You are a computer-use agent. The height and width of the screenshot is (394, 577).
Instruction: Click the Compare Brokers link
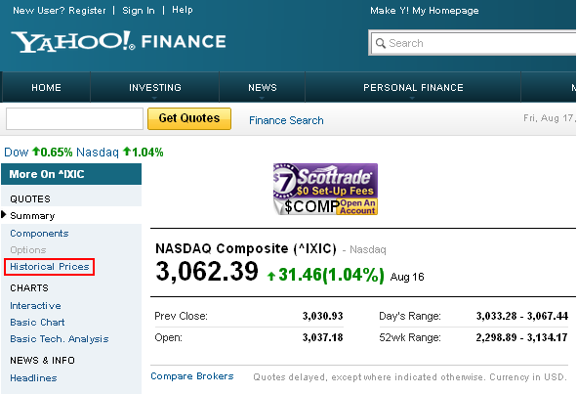pos(192,376)
